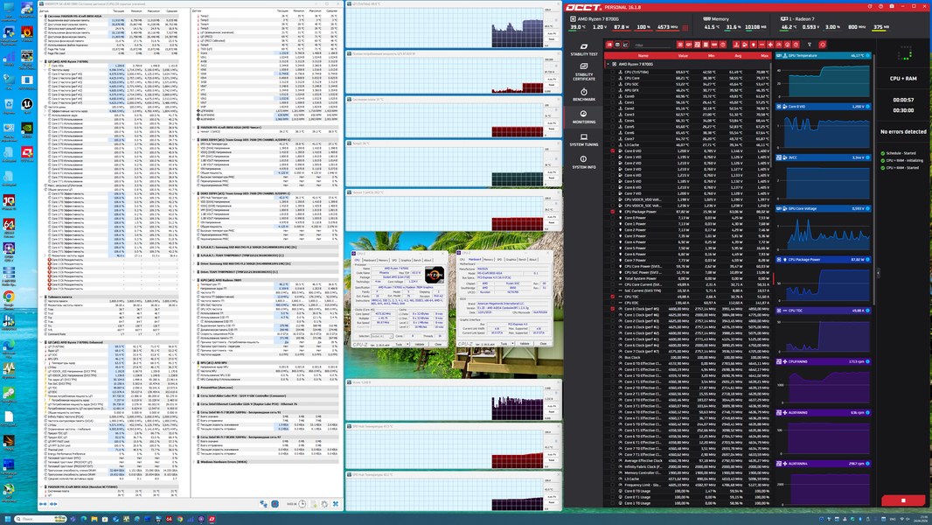Click Validate button in right CPU-Z
Image resolution: width=932 pixels, height=525 pixels.
coord(525,344)
